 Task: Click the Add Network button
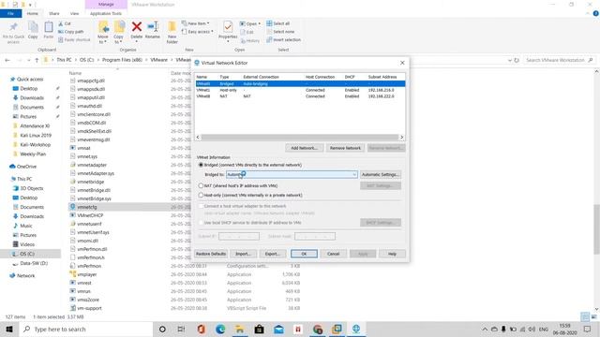[304, 148]
